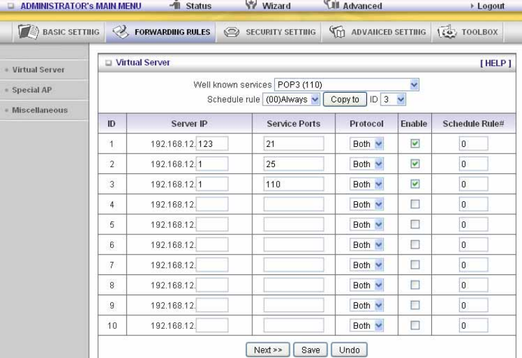Click the Toolbox icon
The height and width of the screenshot is (358, 522).
click(x=447, y=32)
